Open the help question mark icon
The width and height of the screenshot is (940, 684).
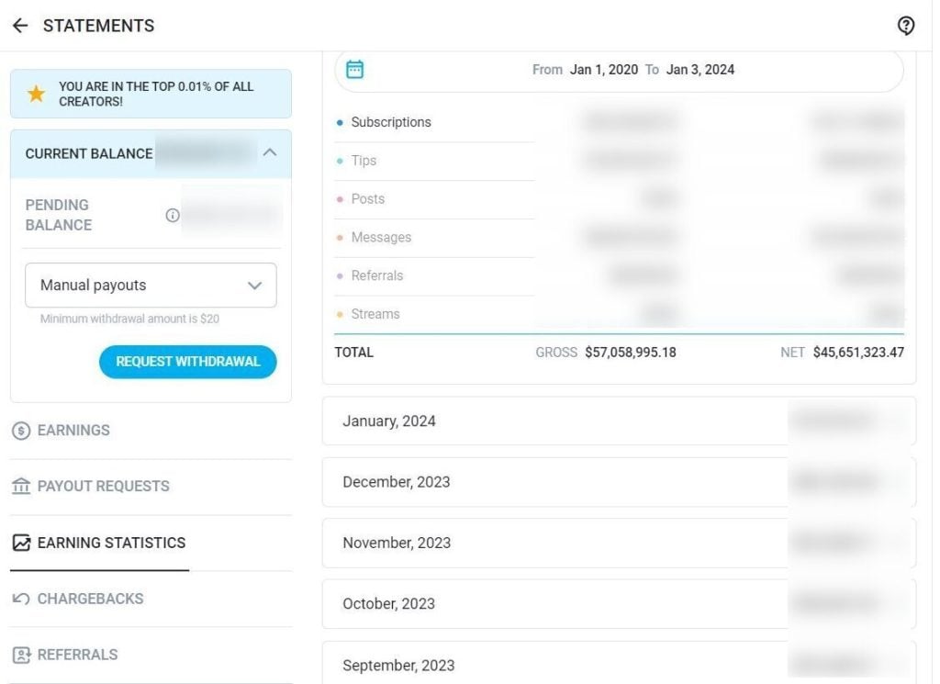pyautogui.click(x=906, y=26)
